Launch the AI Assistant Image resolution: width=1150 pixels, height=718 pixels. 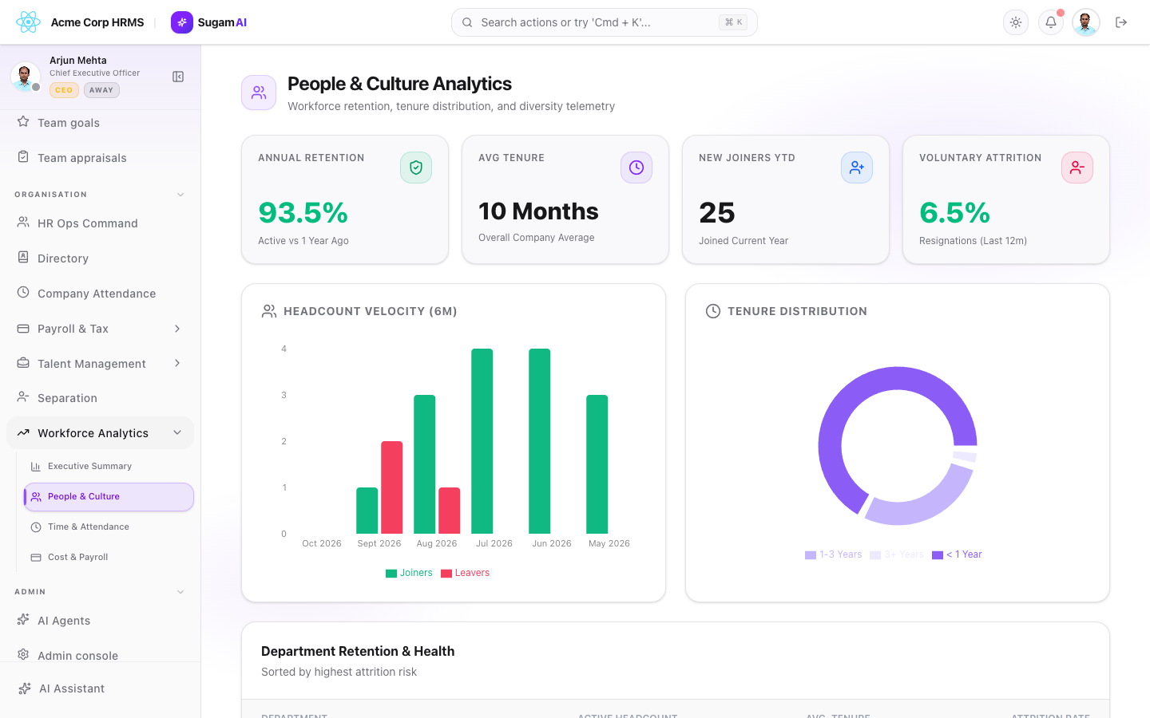101,688
